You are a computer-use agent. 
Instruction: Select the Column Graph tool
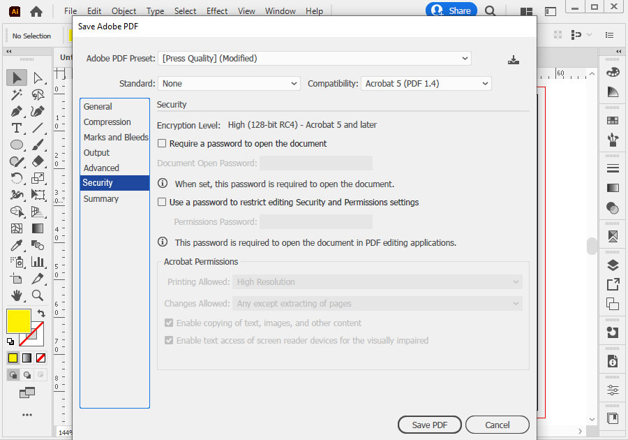point(38,262)
